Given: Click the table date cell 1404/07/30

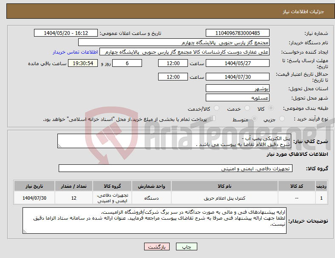Looking at the screenshot, I should (34, 198).
